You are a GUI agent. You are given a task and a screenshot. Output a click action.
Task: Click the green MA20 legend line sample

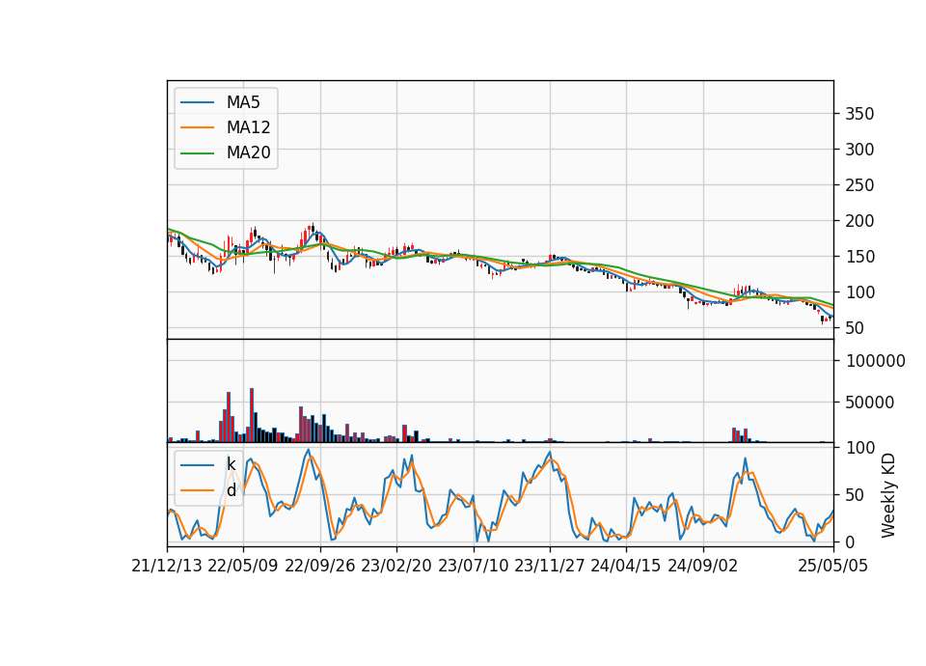pyautogui.click(x=197, y=153)
